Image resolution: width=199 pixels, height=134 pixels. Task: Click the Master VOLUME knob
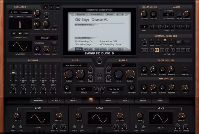(x=186, y=14)
